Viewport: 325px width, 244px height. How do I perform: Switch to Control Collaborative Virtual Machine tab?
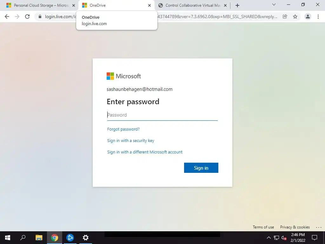coord(193,5)
